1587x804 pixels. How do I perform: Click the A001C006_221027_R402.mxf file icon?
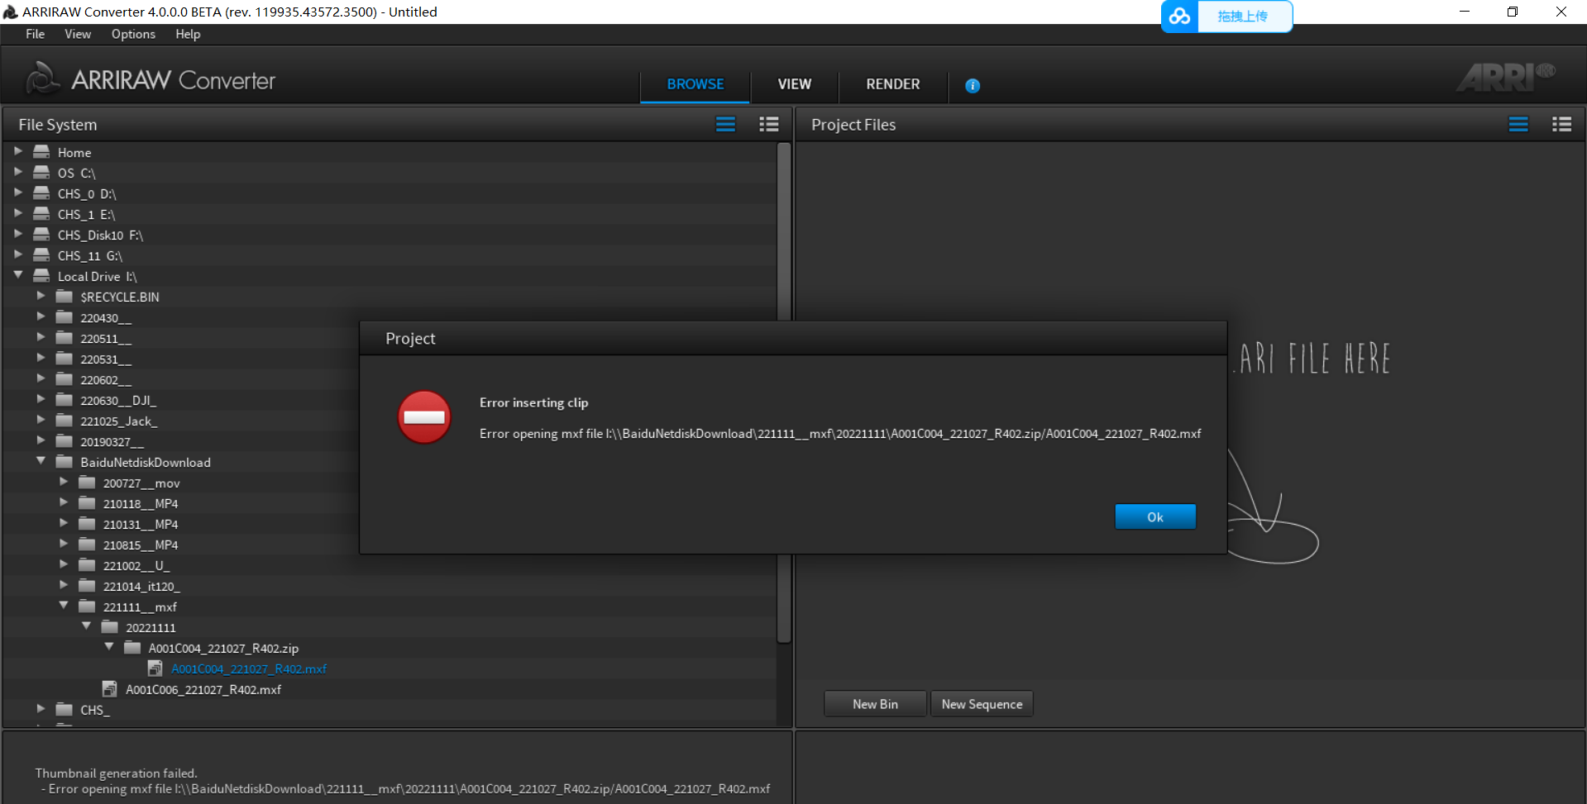109,688
